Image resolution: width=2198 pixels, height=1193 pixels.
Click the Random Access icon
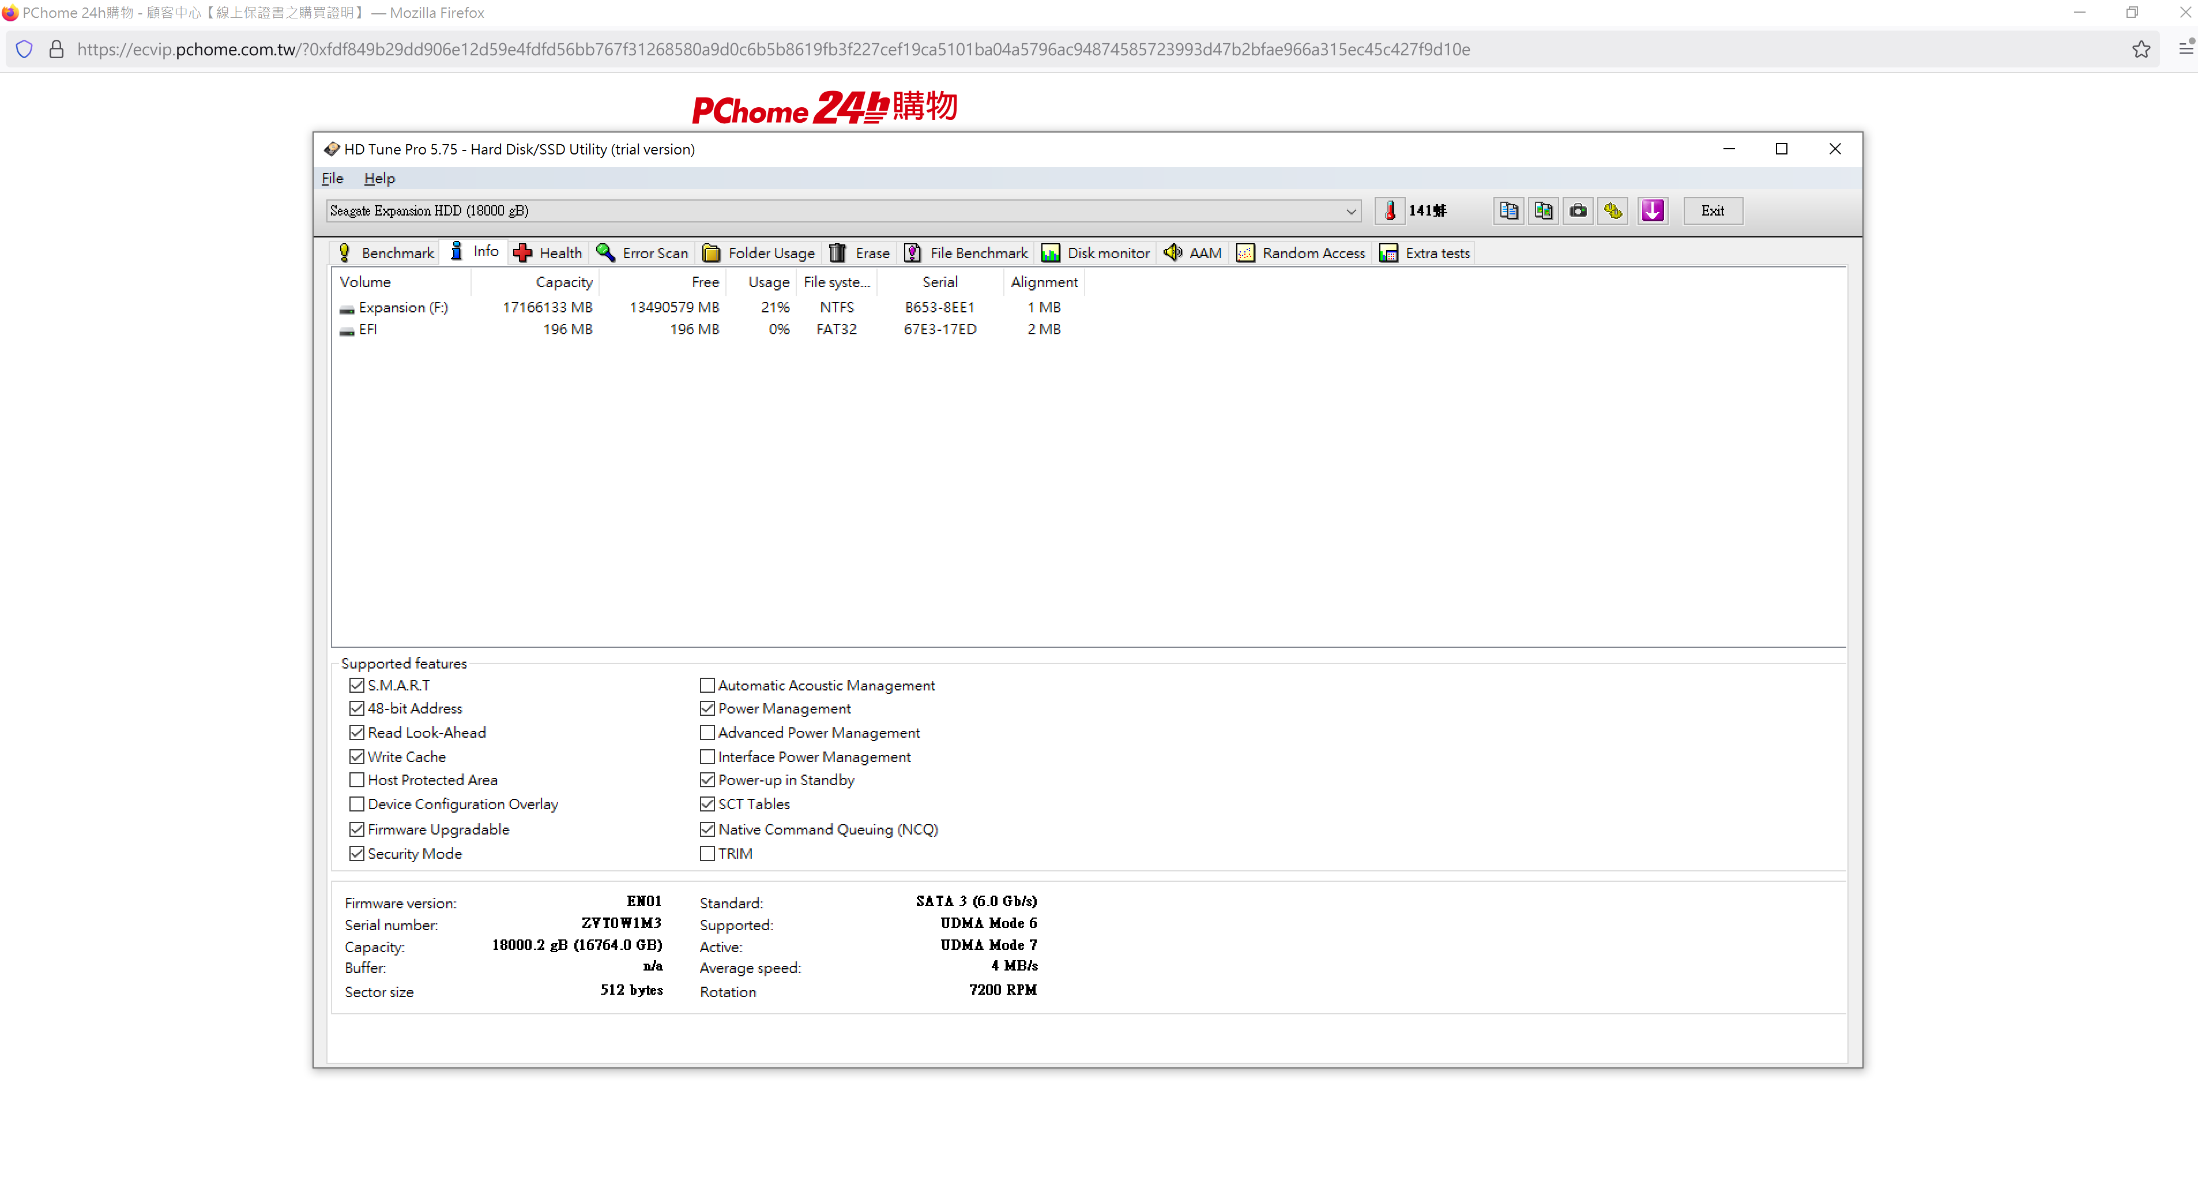coord(1246,252)
